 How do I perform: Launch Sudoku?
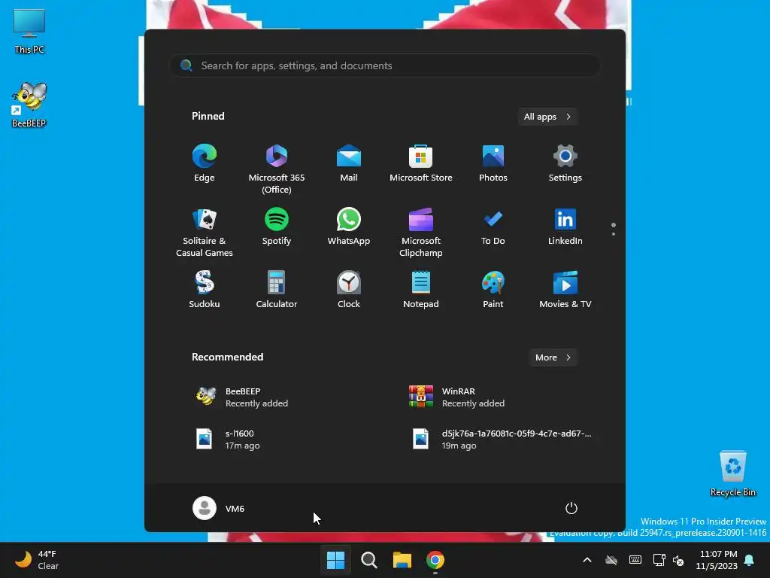(x=205, y=290)
